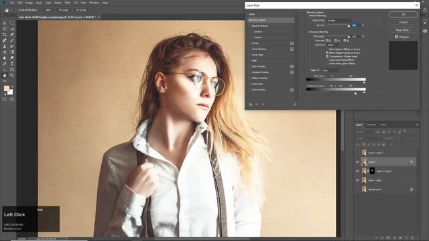Open the Window menu

pyautogui.click(x=94, y=3)
